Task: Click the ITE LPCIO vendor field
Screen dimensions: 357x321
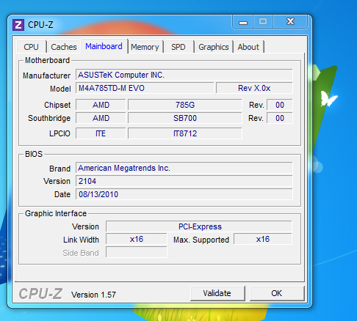Action: click(101, 133)
